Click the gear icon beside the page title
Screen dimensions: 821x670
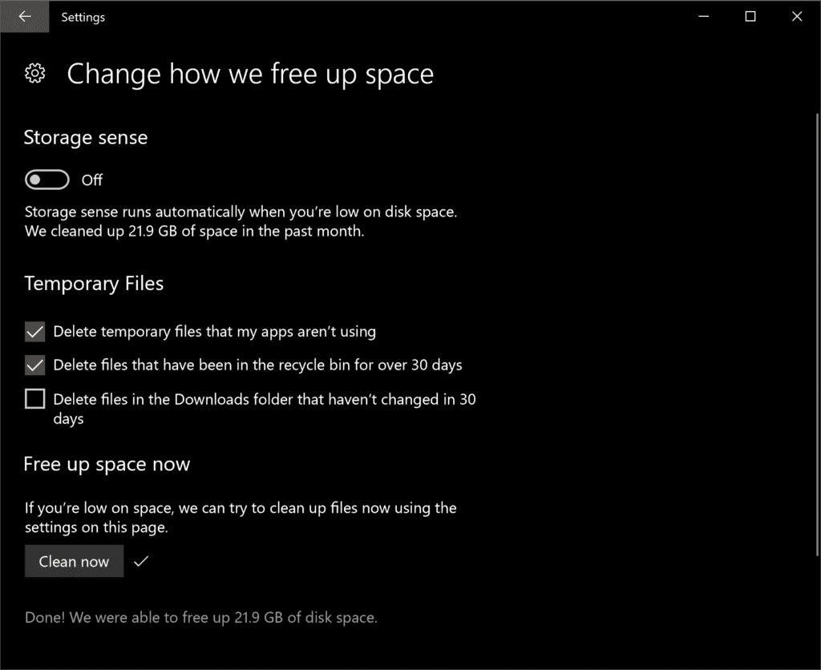coord(35,73)
